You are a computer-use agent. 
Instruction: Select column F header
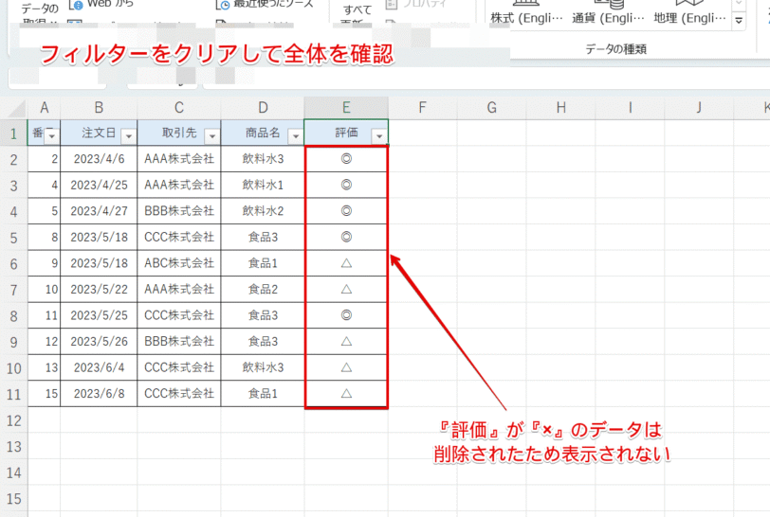coord(422,108)
